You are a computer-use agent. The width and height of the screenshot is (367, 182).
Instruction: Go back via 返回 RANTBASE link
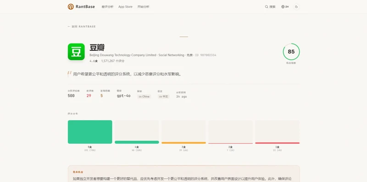pos(82,27)
